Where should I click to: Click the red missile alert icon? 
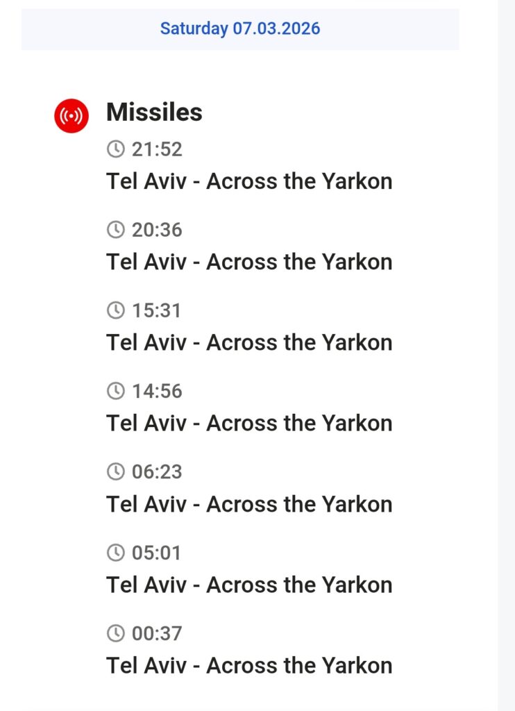71,115
